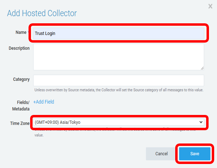Click the 'Fields/' label text
217x168 pixels.
[23, 102]
